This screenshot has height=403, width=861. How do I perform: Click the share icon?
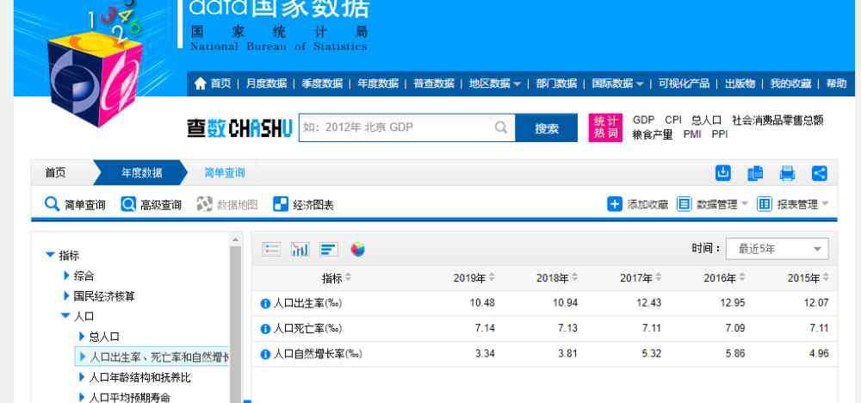pyautogui.click(x=819, y=173)
